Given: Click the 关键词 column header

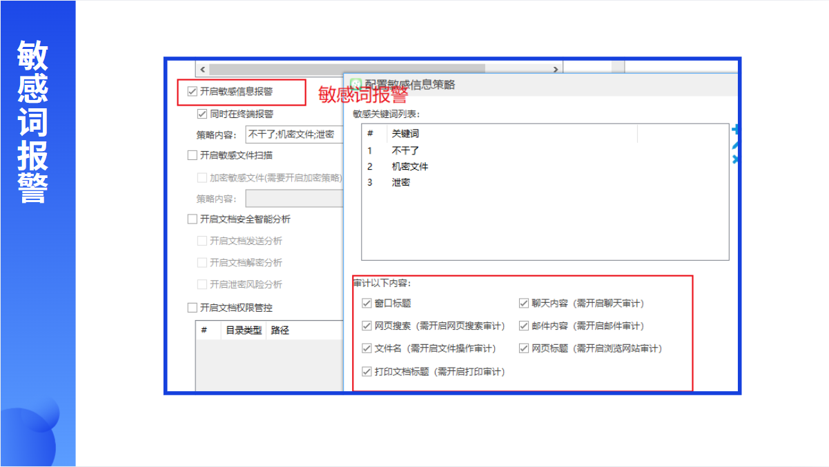Looking at the screenshot, I should (405, 134).
